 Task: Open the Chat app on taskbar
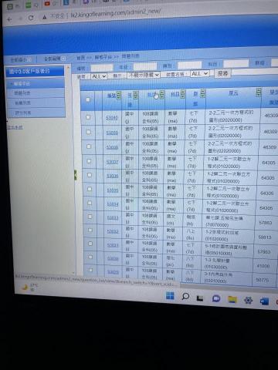tap(216, 298)
